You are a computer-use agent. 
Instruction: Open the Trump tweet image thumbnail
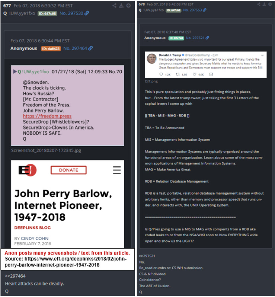pos(206,65)
